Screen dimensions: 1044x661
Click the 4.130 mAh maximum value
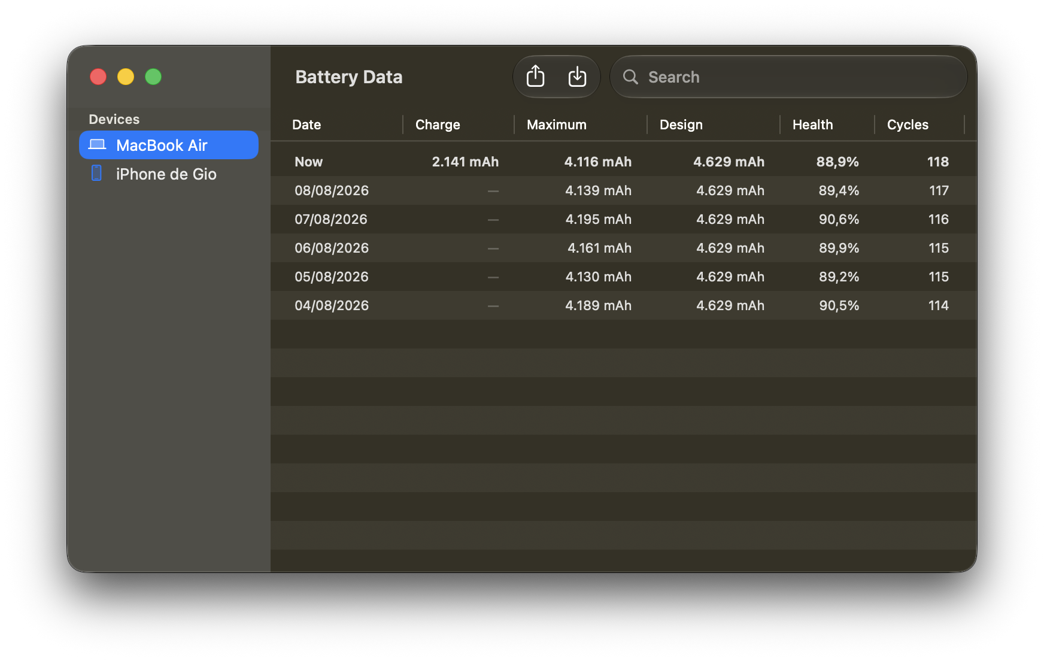pyautogui.click(x=598, y=277)
